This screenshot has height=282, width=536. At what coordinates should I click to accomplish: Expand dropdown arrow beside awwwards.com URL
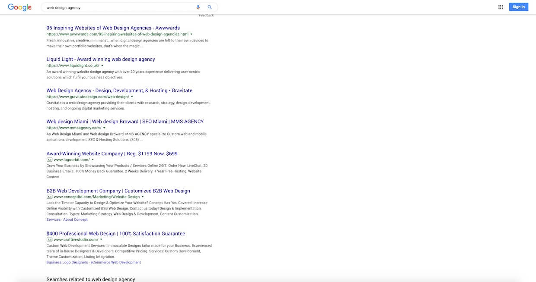(x=191, y=34)
